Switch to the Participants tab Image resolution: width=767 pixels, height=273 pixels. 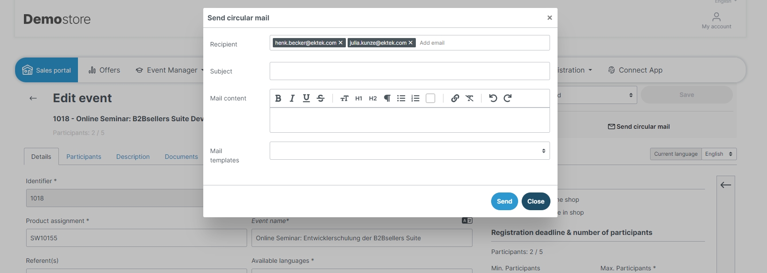(84, 157)
